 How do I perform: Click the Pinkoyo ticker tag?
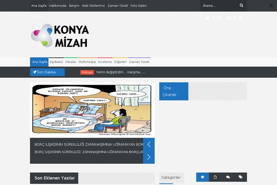(87, 72)
